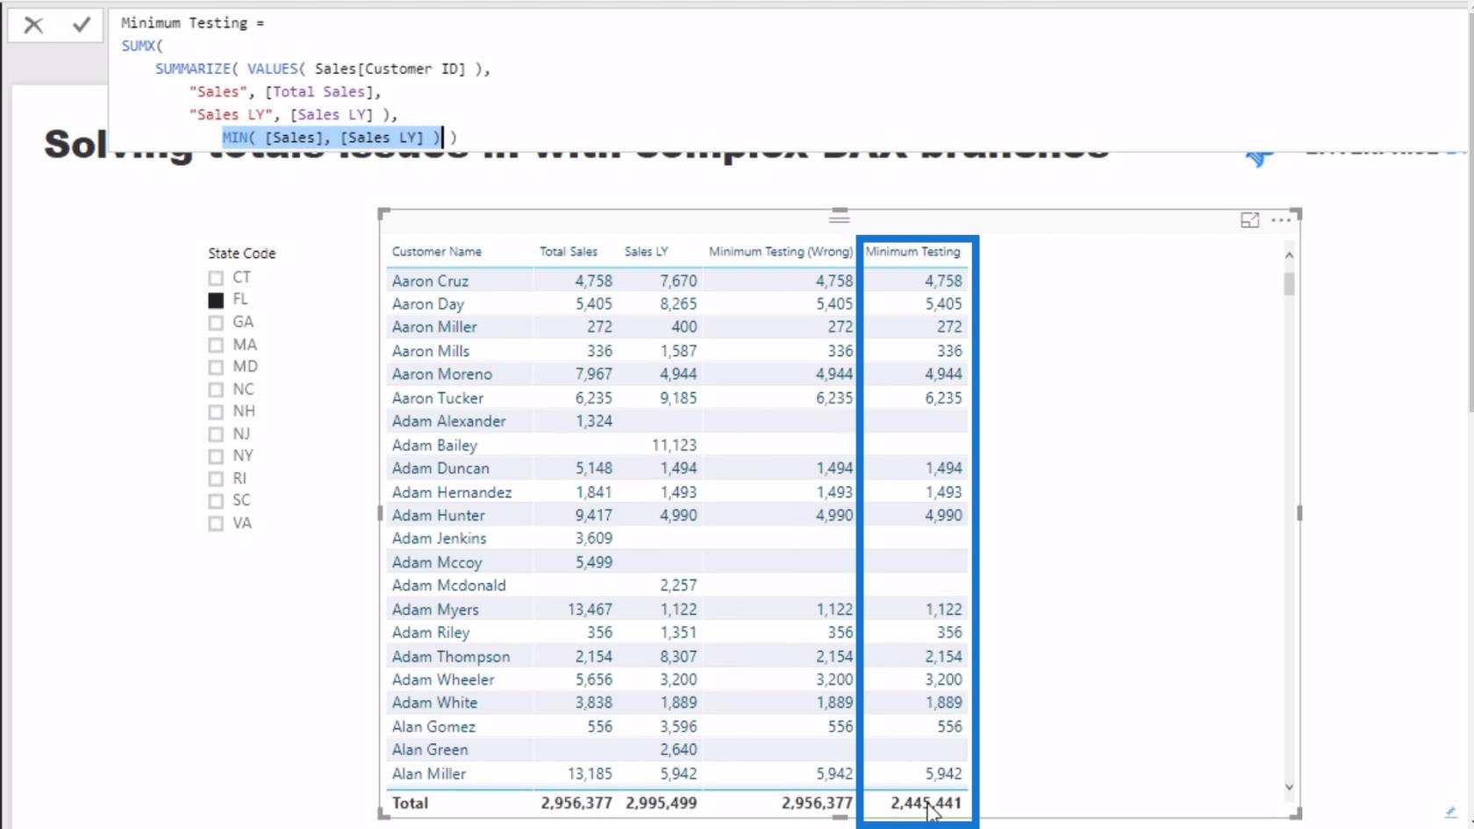Click the table vertical scrollbar thumb
Screen dimensions: 1474x829
coord(1289,284)
